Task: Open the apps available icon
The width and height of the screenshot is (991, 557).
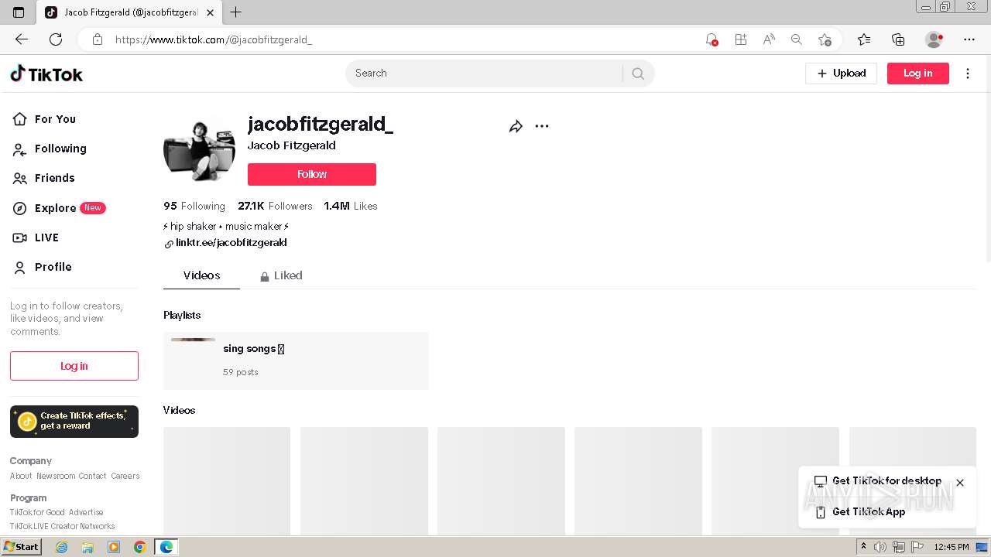Action: (x=741, y=39)
